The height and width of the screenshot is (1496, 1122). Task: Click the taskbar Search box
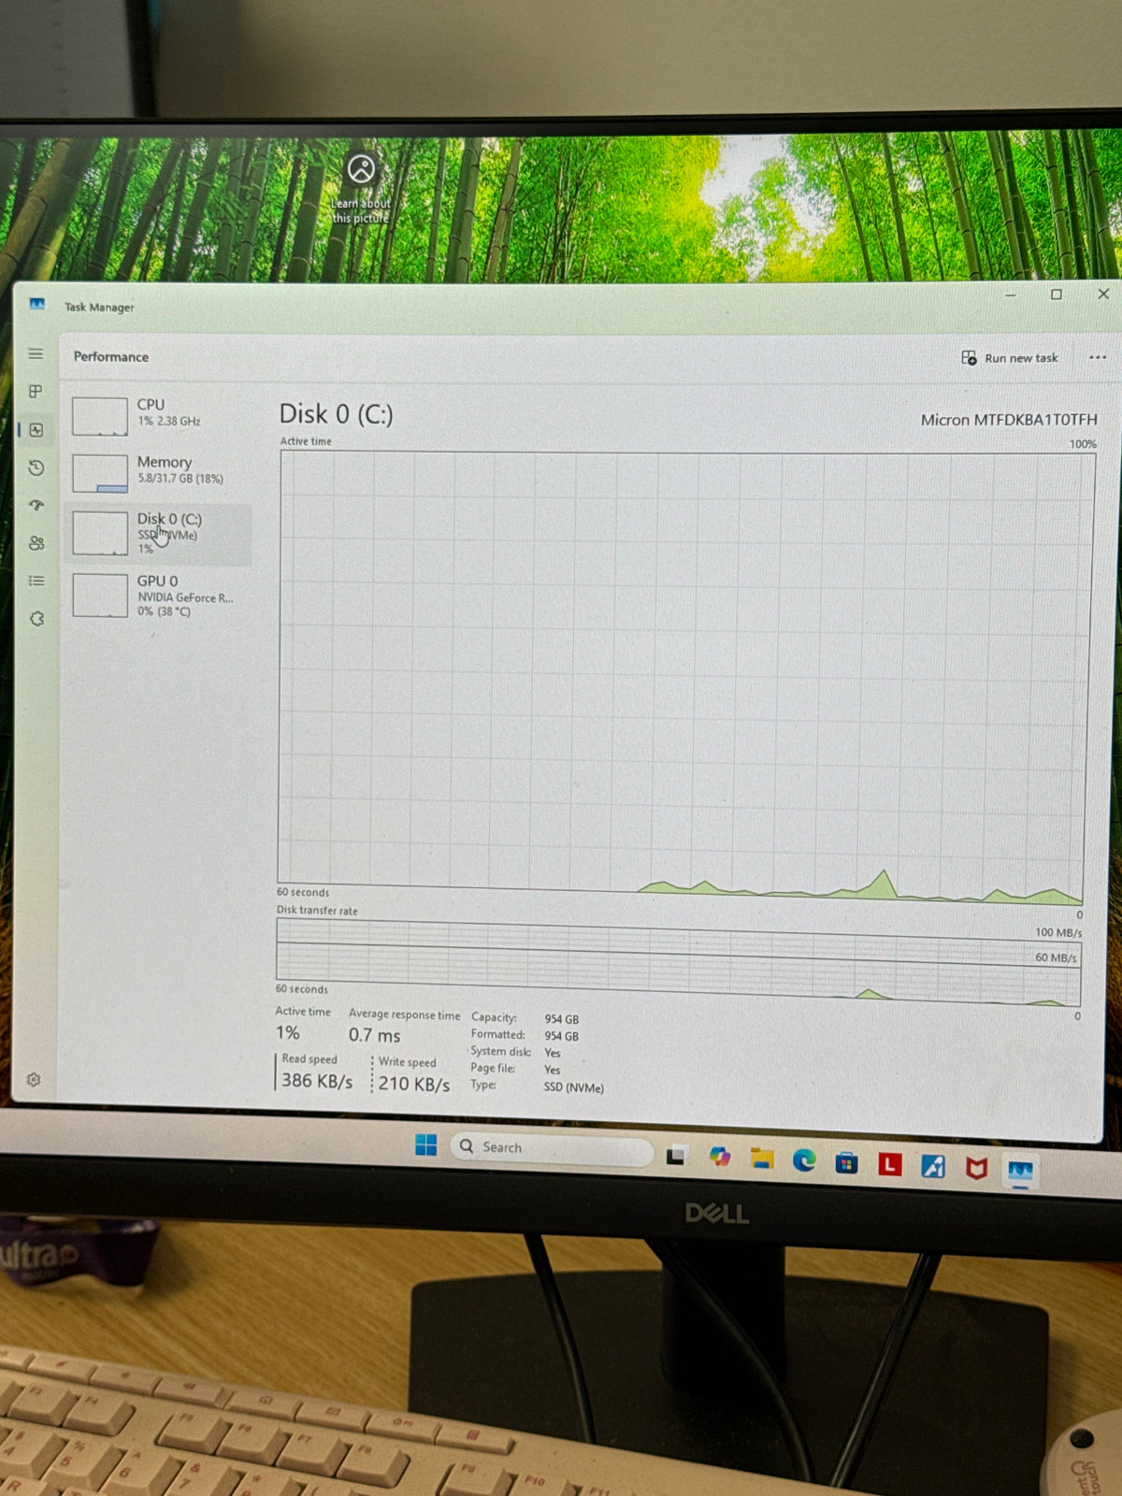553,1147
